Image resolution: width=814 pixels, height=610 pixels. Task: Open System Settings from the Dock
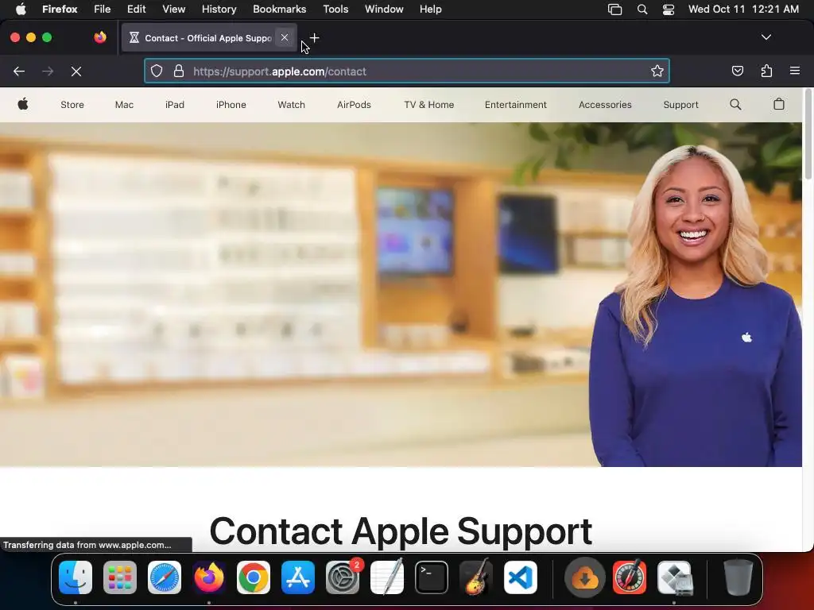[x=343, y=577]
